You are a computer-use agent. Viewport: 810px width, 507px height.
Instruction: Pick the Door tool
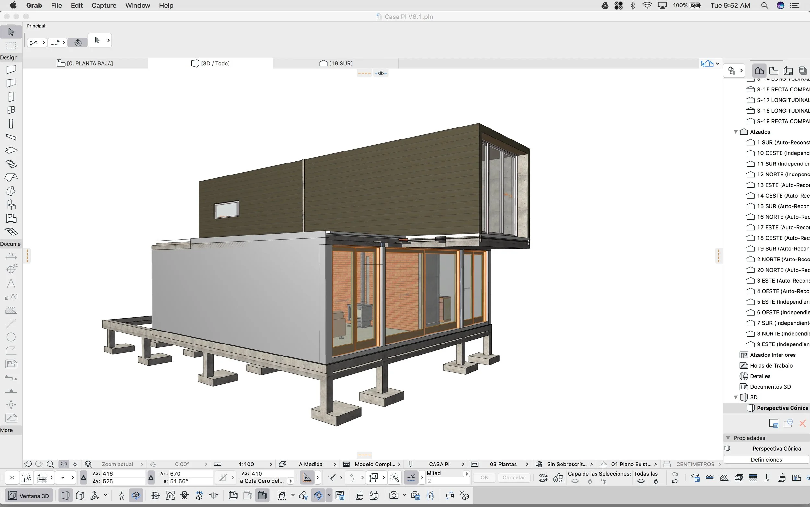(11, 97)
